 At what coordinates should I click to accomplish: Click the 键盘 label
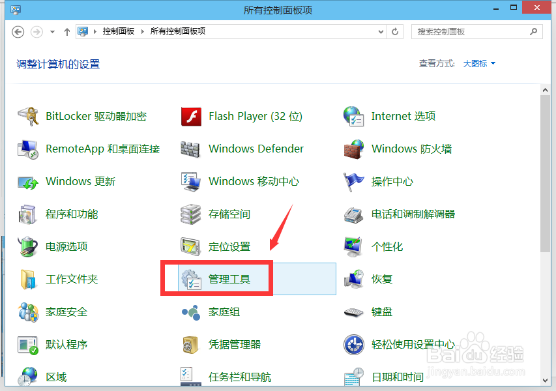381,312
